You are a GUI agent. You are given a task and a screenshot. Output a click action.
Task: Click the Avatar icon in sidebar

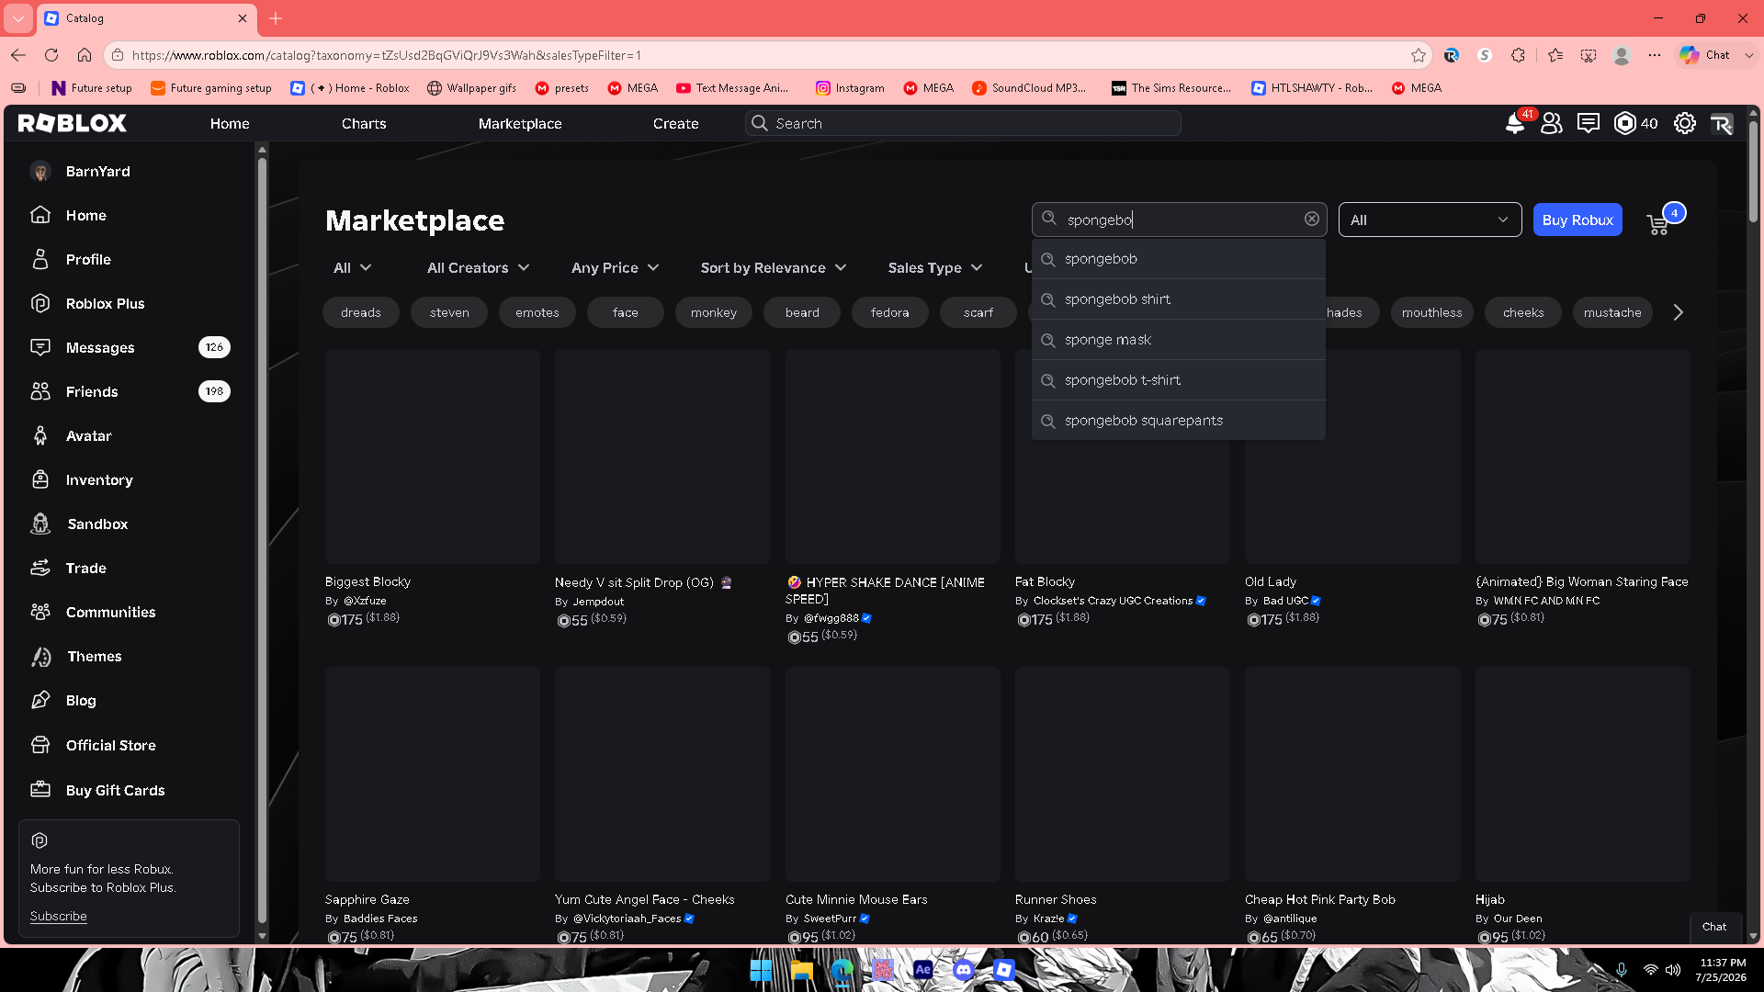pos(40,435)
